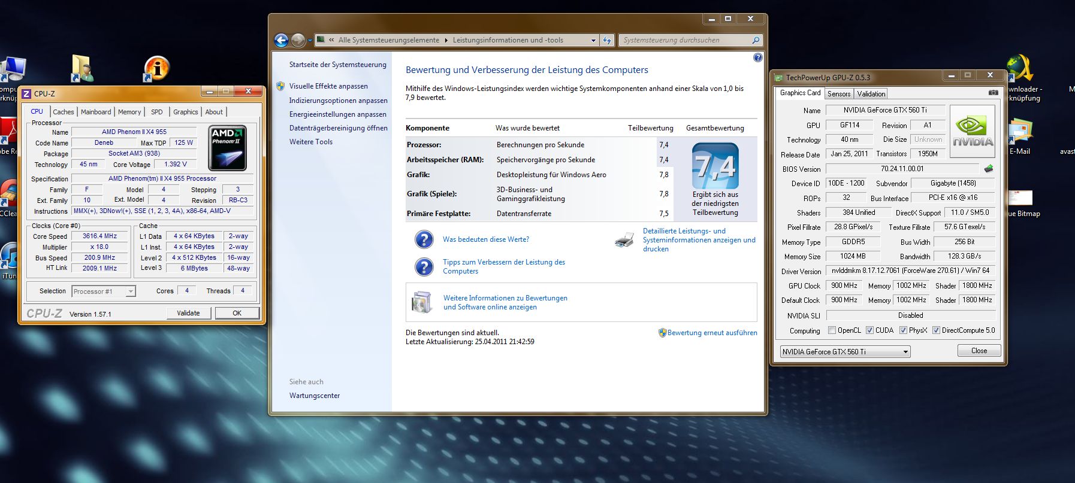Click the printer icon for detailed system info

pyautogui.click(x=624, y=240)
